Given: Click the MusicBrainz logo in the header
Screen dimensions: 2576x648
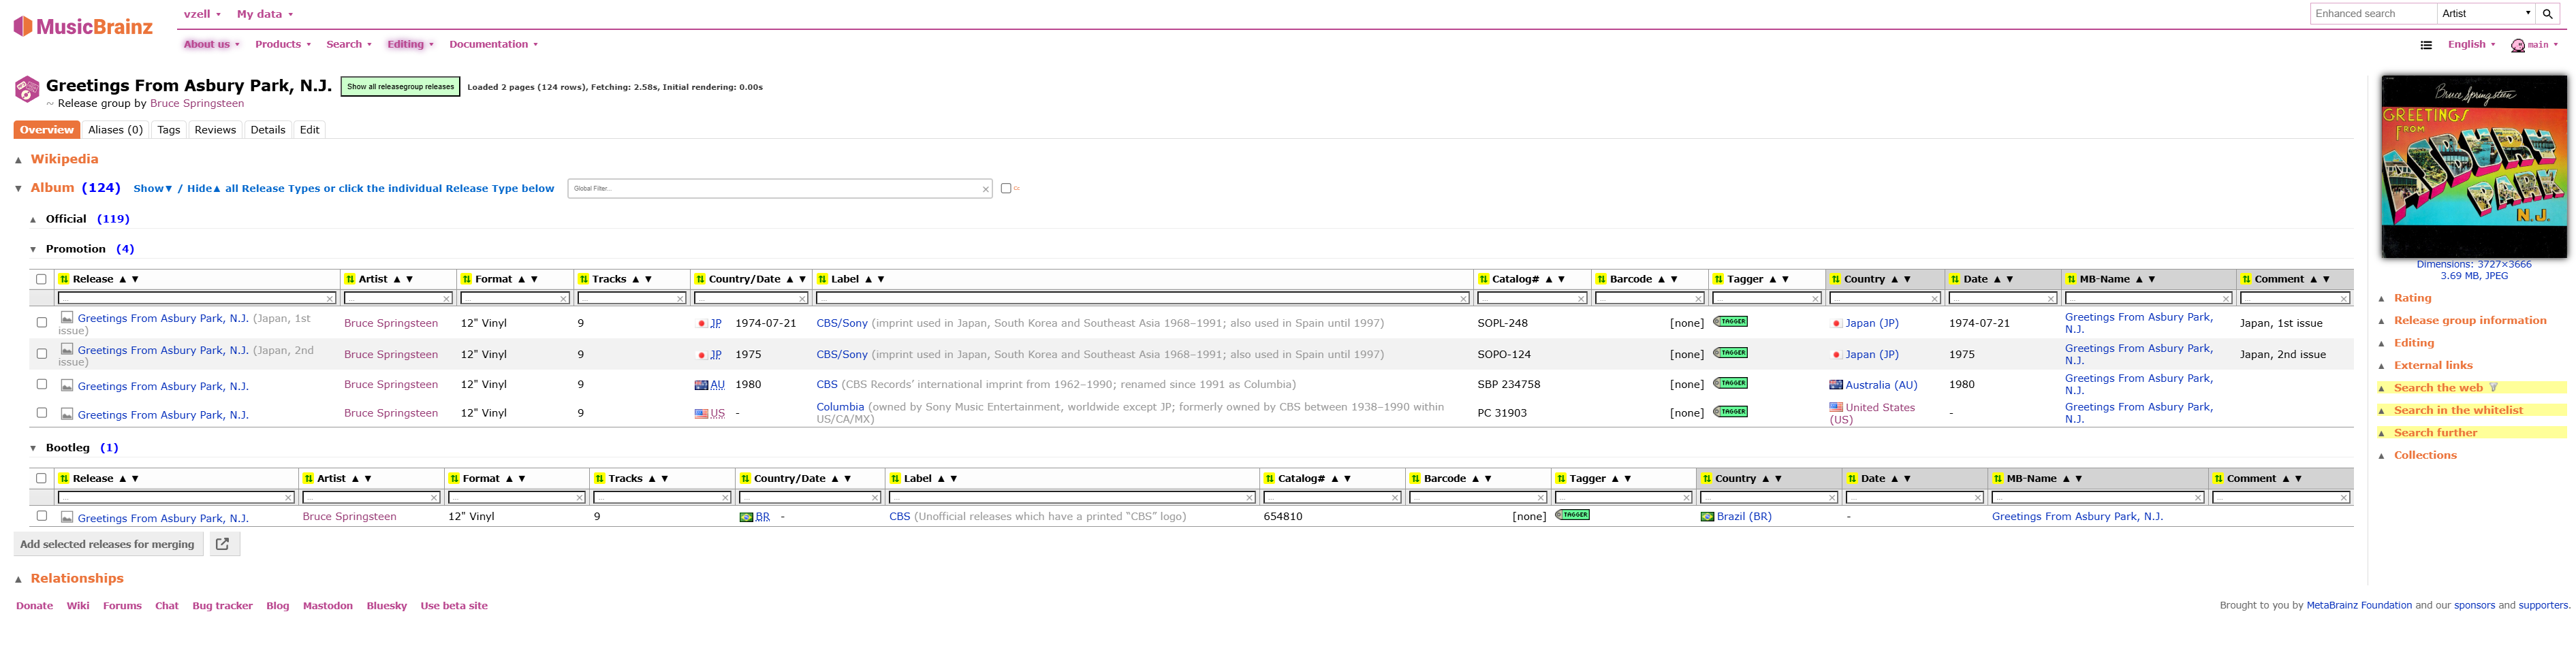Looking at the screenshot, I should 84,27.
